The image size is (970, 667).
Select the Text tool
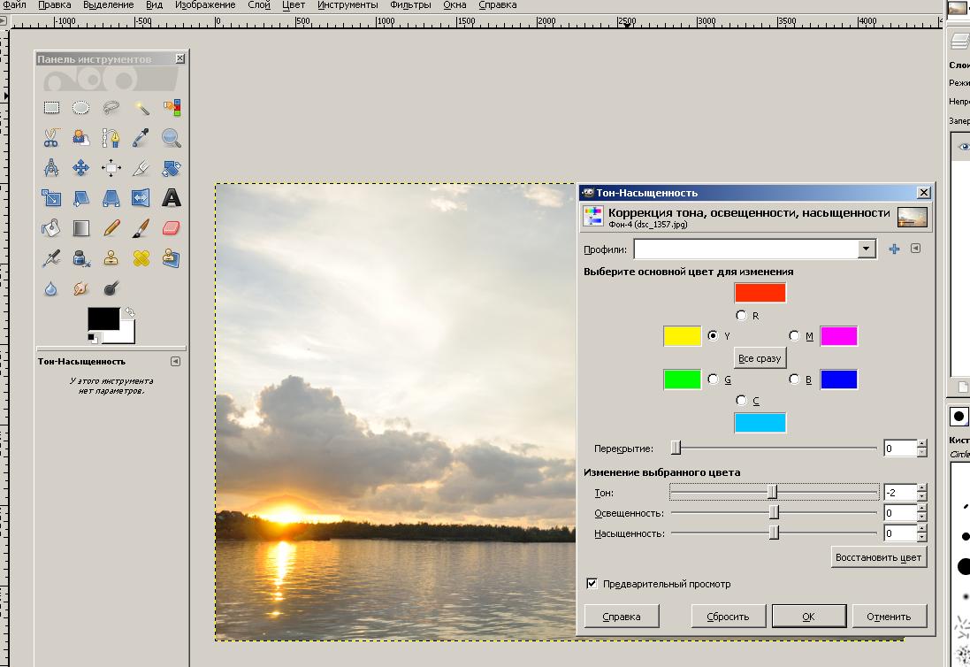172,198
